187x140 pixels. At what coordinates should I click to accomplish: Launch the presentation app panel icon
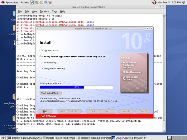[46, 2]
